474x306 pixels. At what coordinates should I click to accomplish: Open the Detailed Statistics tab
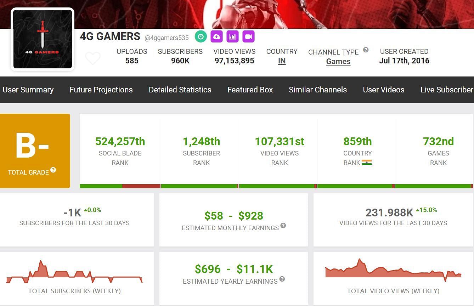pyautogui.click(x=180, y=90)
